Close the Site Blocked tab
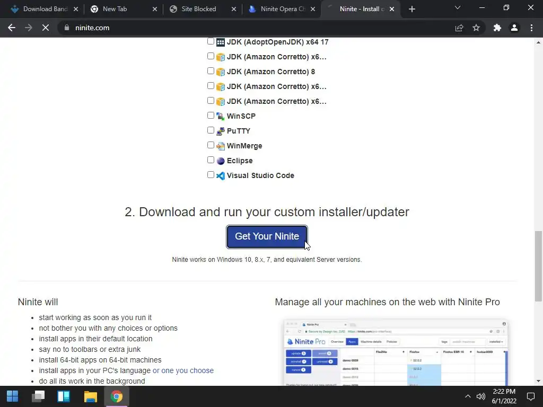 coord(234,9)
